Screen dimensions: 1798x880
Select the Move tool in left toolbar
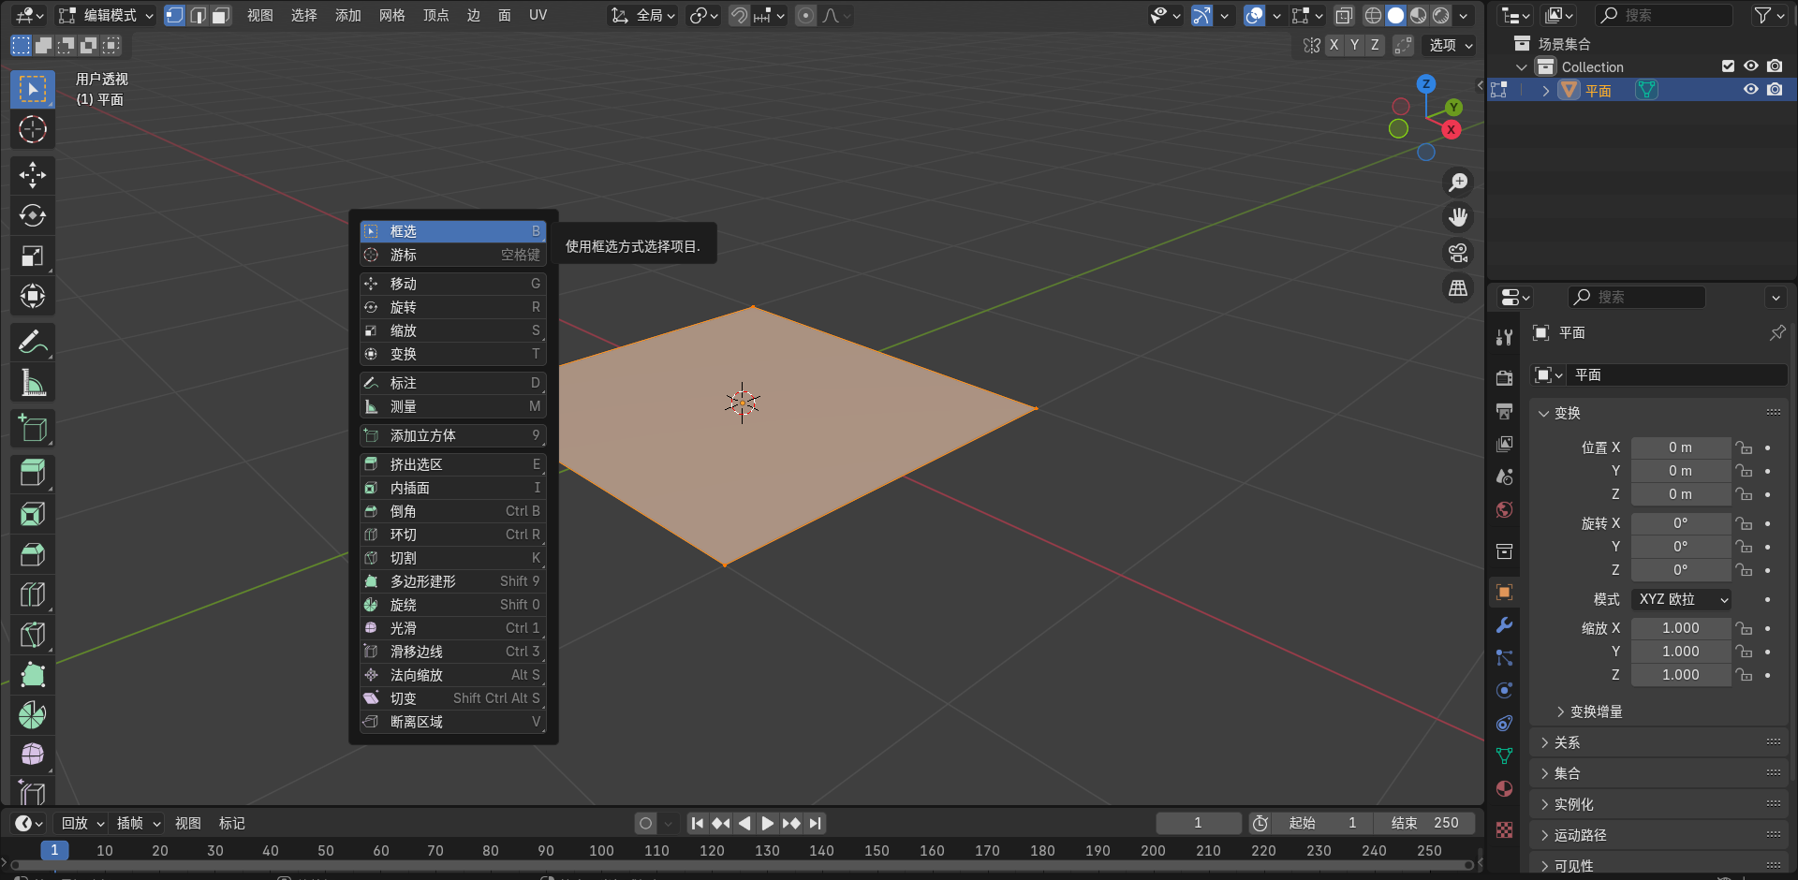(33, 175)
